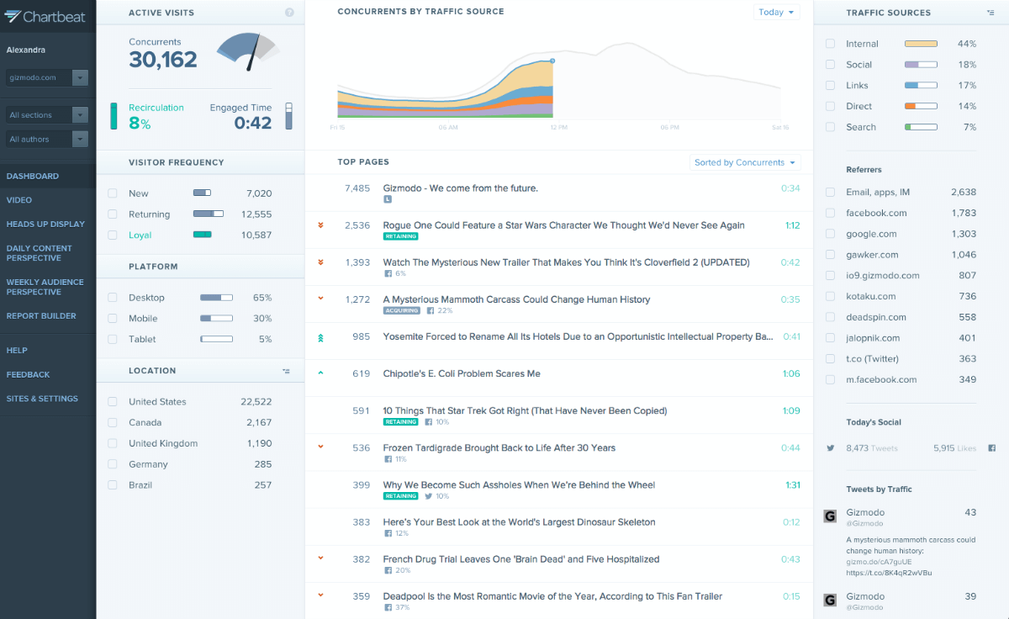Enable the New visitor frequency checkbox
Viewport: 1009px width, 619px height.
(x=112, y=193)
